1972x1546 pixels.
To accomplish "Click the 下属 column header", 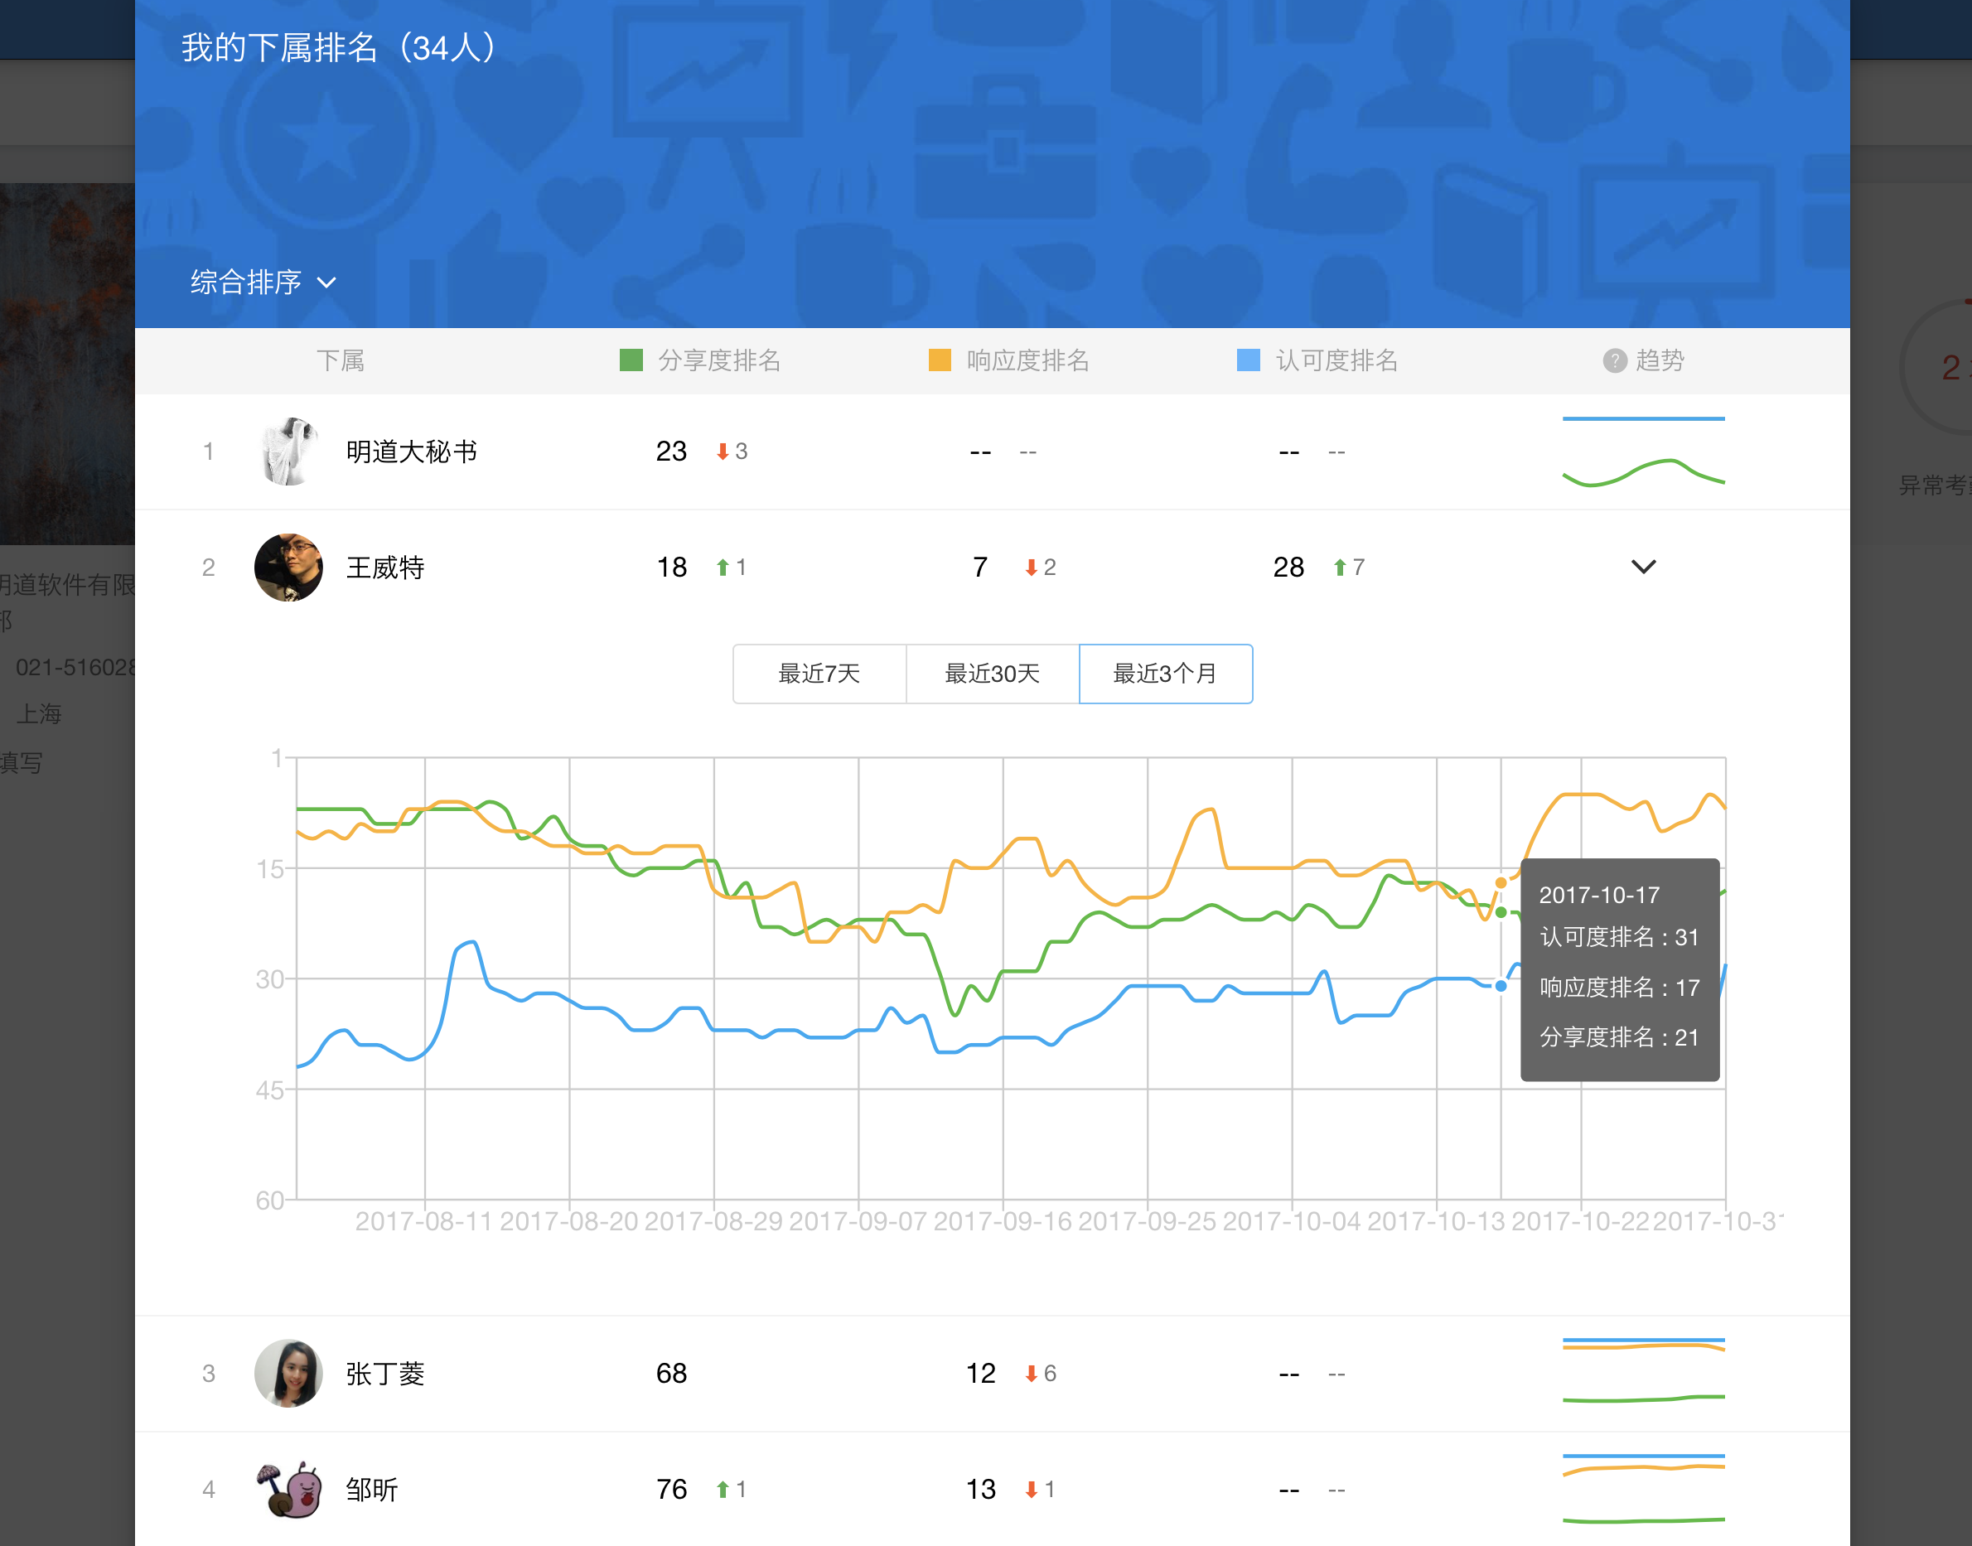I will pyautogui.click(x=341, y=360).
